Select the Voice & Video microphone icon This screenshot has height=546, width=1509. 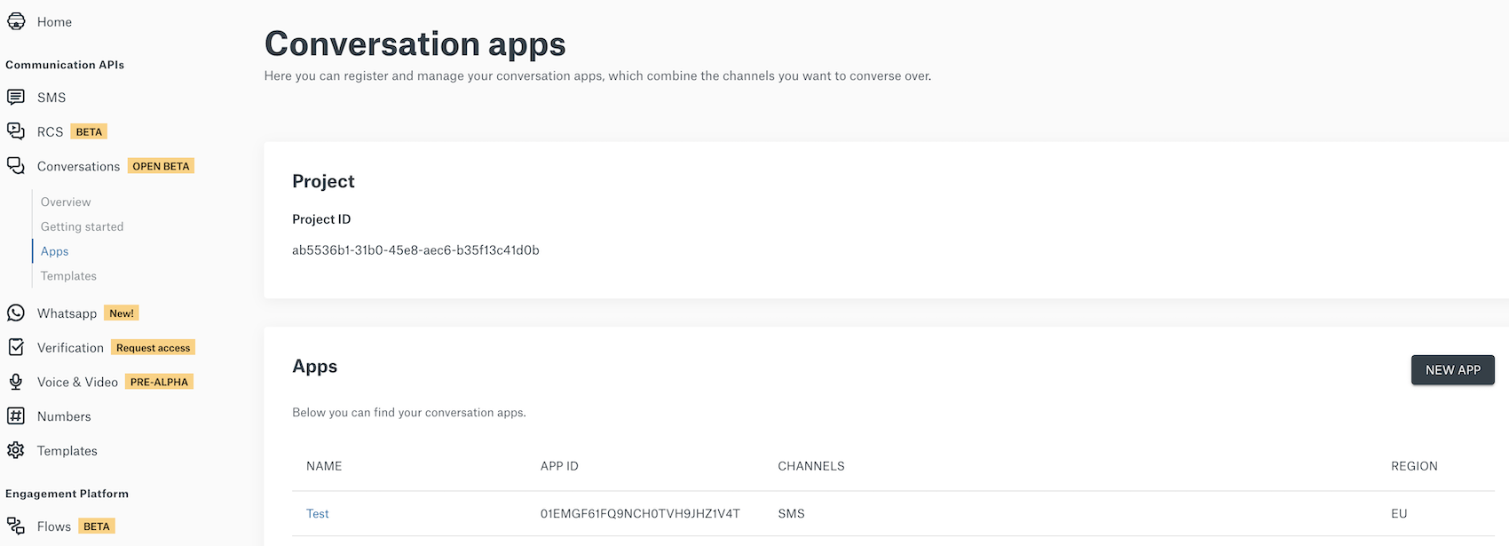16,382
